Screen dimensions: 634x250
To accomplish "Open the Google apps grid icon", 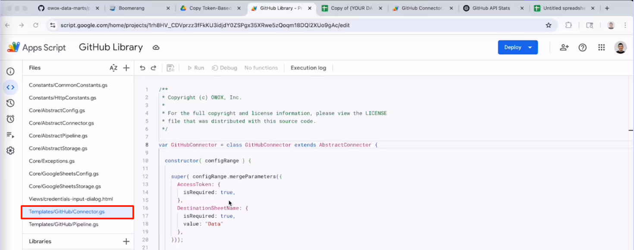I will click(602, 47).
